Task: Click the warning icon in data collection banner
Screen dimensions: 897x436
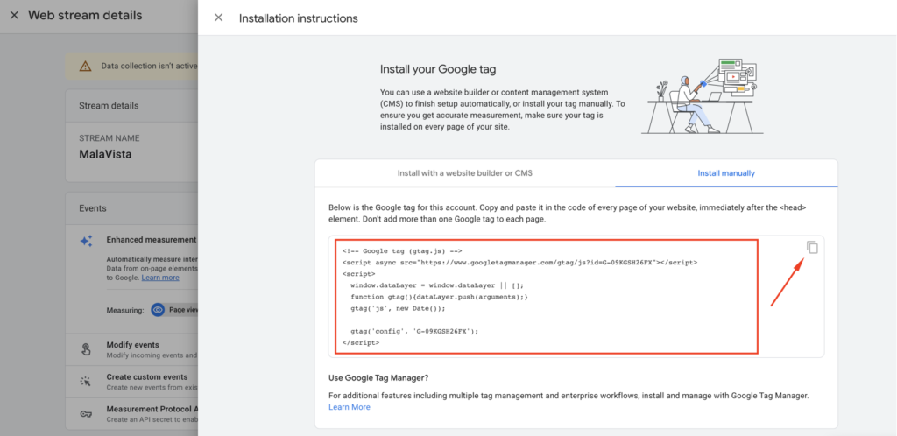Action: [x=85, y=66]
